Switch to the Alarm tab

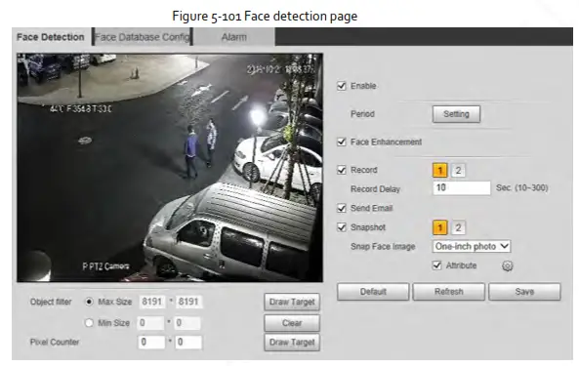pyautogui.click(x=233, y=37)
